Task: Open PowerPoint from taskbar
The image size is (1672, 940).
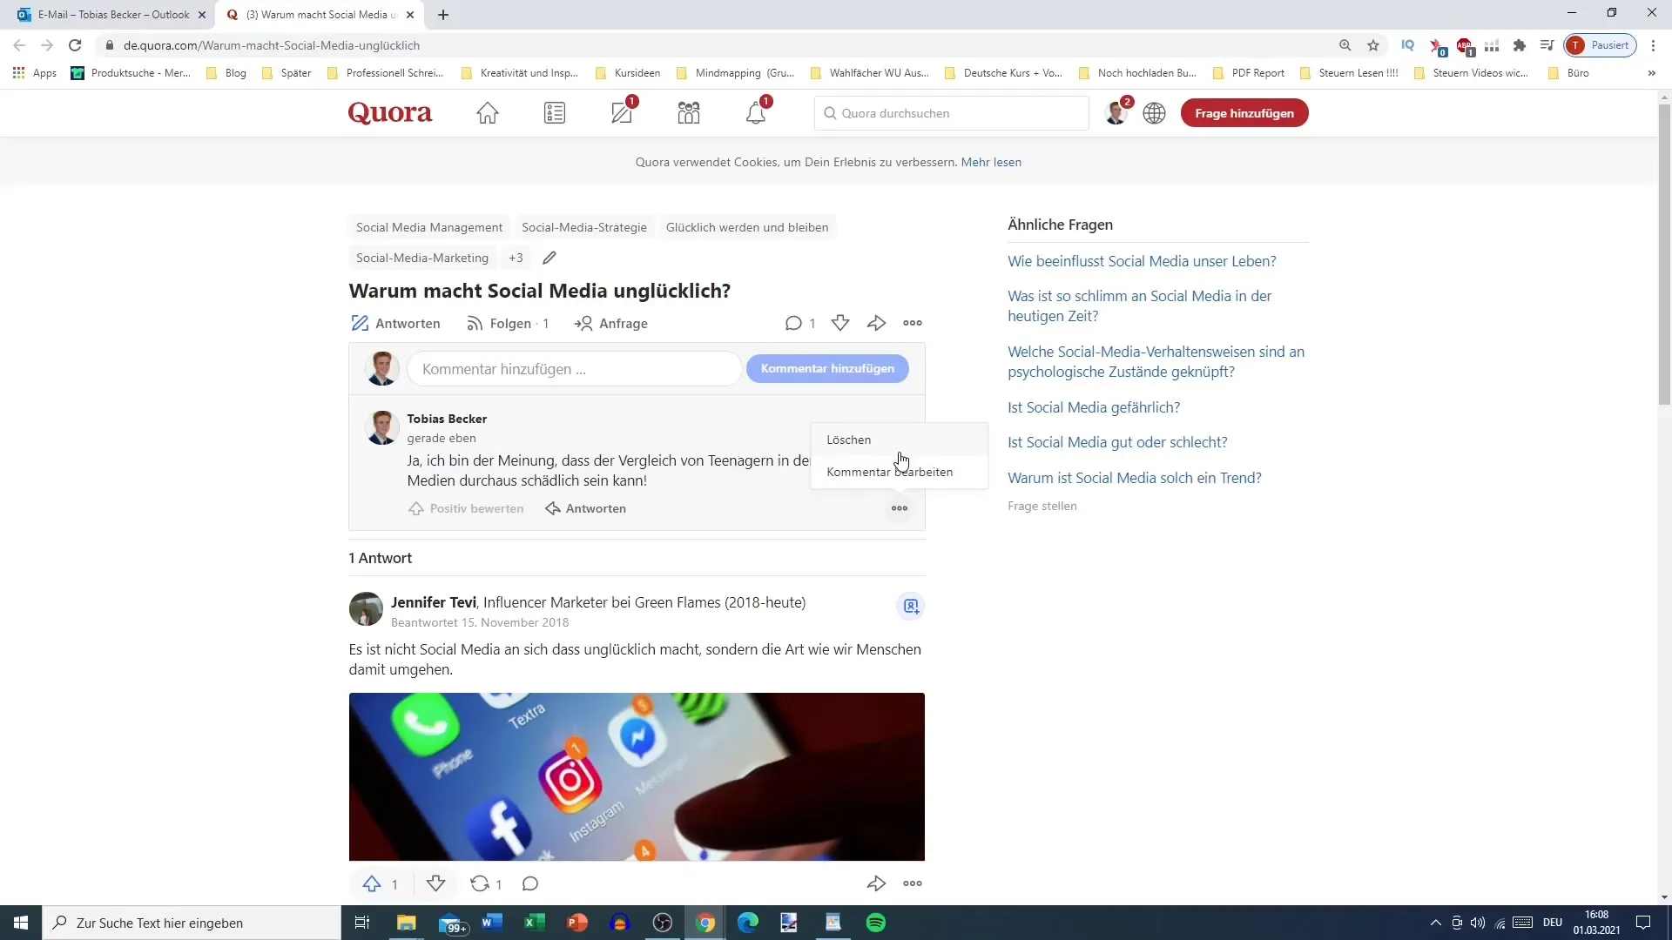Action: coord(577,923)
